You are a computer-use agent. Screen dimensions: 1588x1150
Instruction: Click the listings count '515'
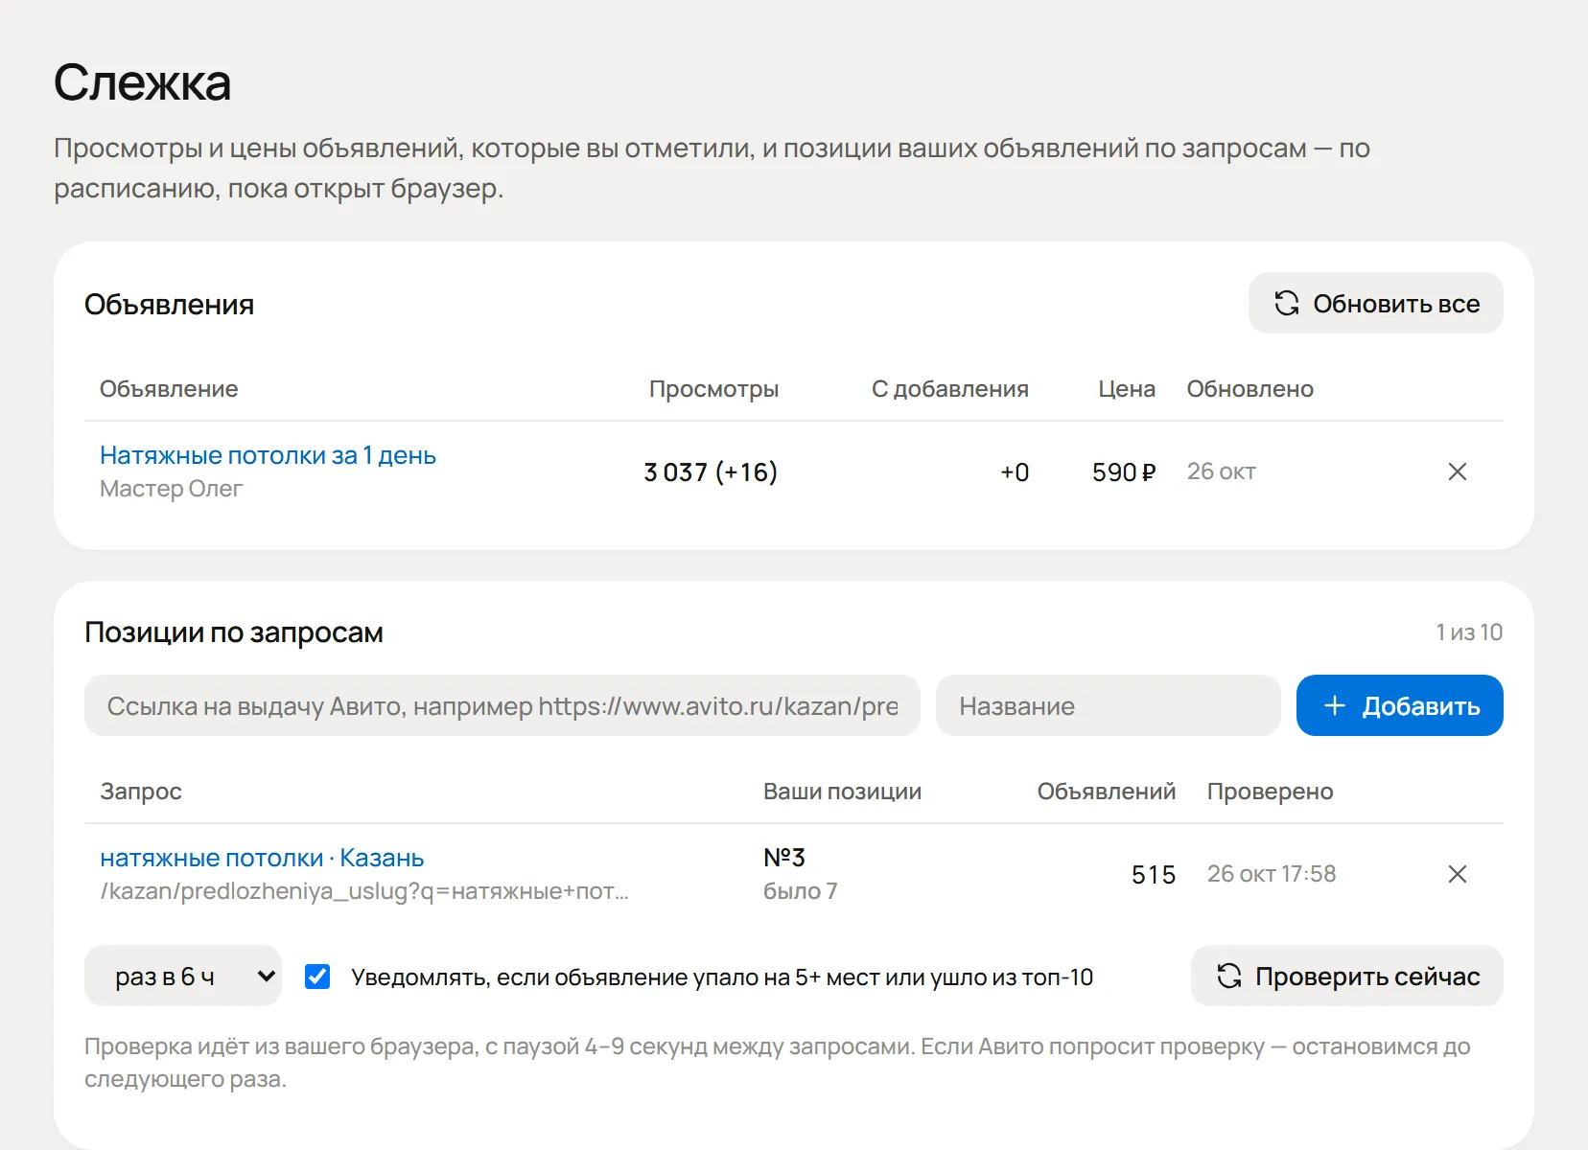1154,875
